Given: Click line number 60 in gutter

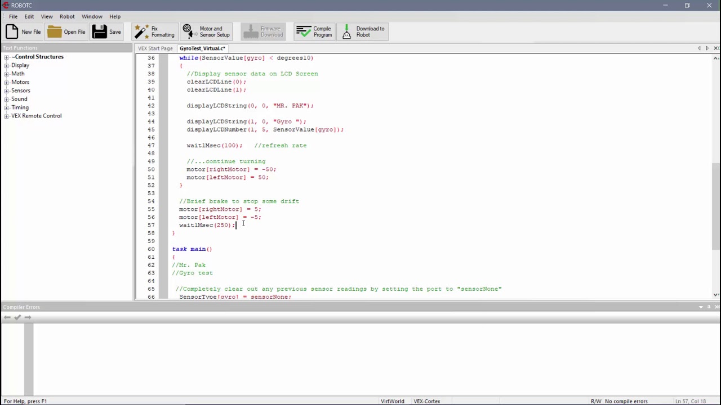Looking at the screenshot, I should 151,249.
